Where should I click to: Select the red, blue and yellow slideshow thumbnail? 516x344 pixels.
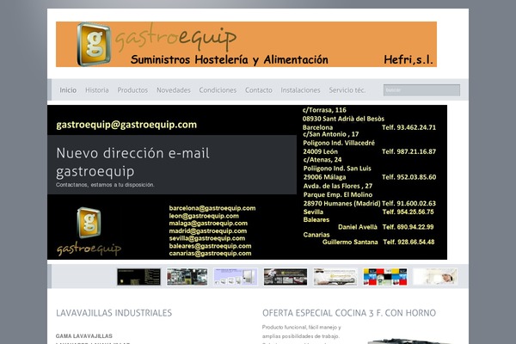[x=385, y=277]
